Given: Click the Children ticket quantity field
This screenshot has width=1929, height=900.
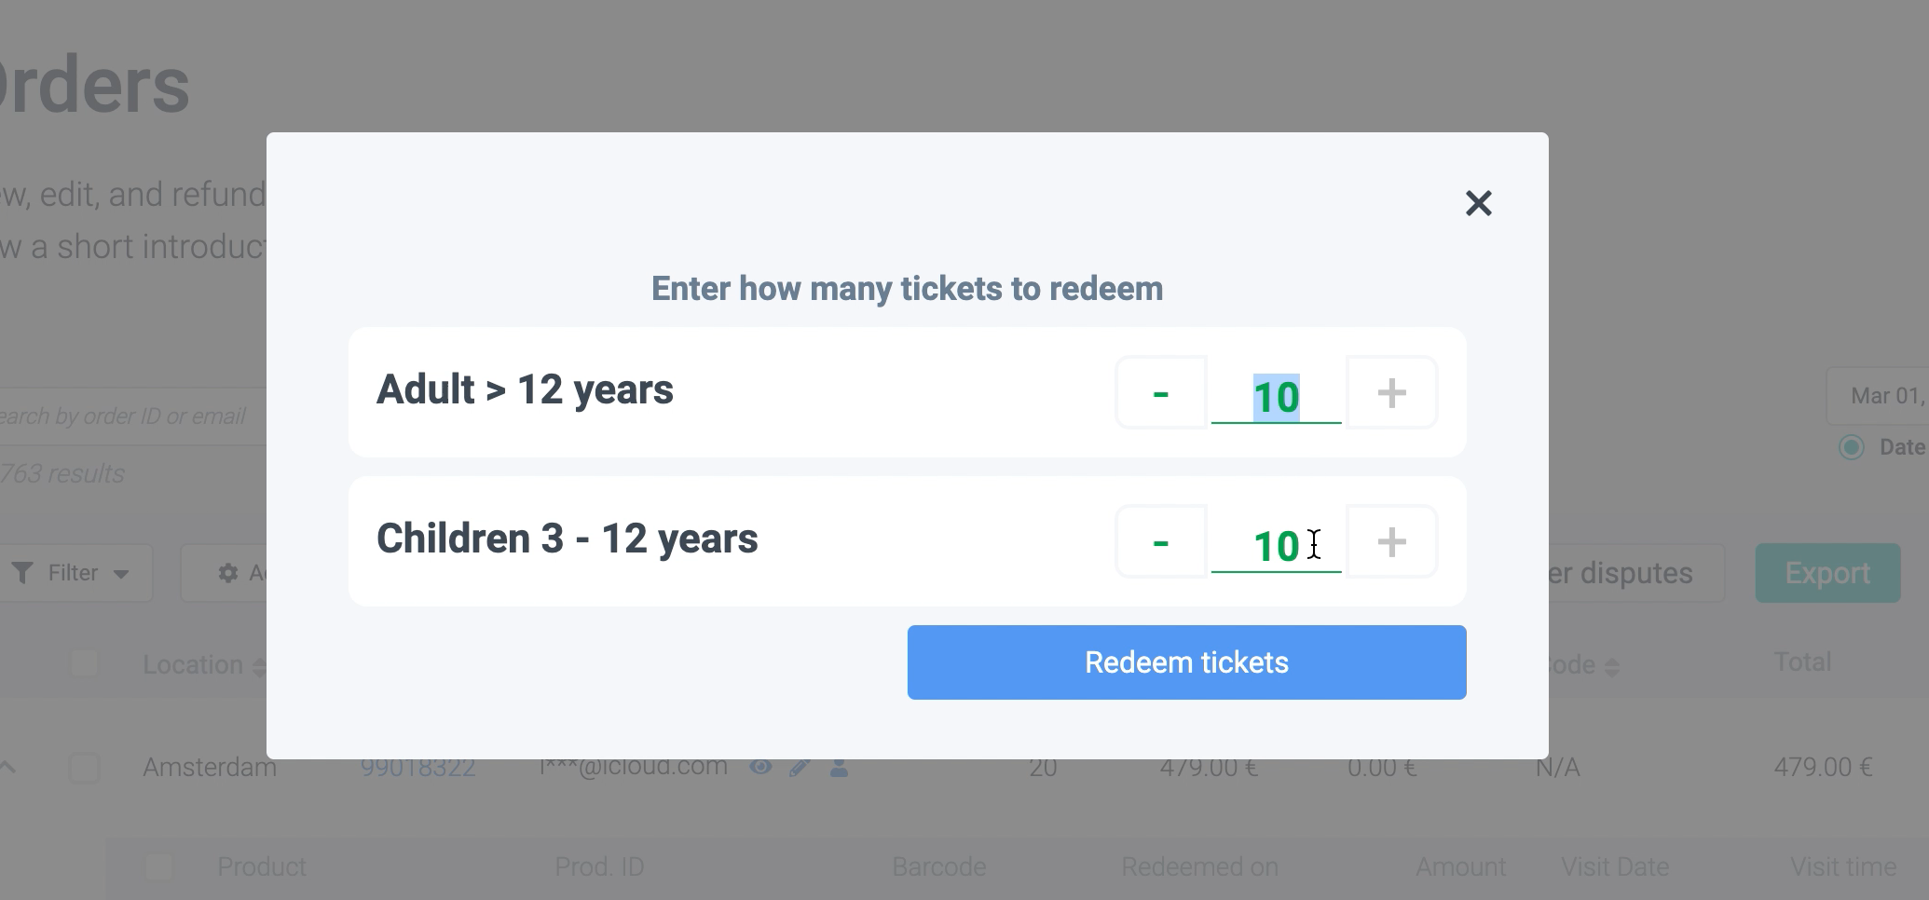Looking at the screenshot, I should pos(1276,546).
